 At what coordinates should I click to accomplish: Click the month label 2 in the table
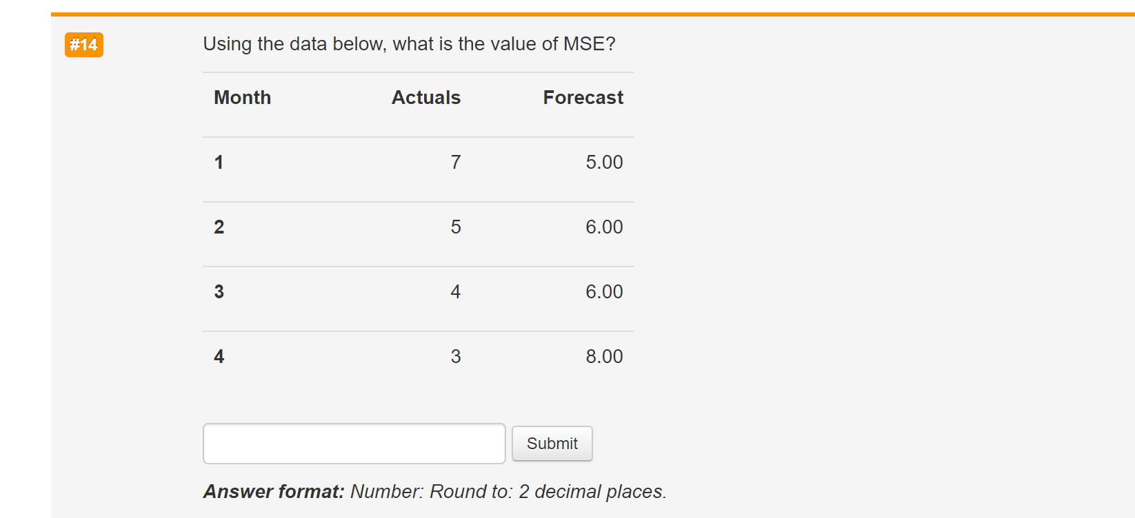tap(219, 227)
